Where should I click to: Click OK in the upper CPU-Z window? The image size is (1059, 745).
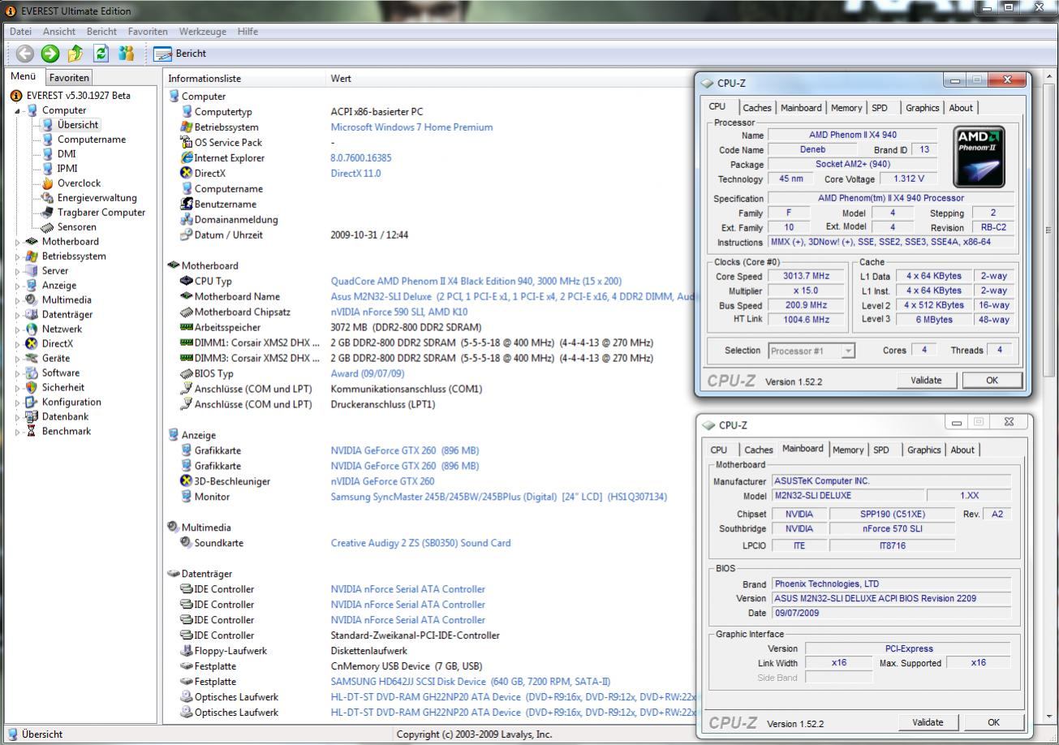(992, 381)
